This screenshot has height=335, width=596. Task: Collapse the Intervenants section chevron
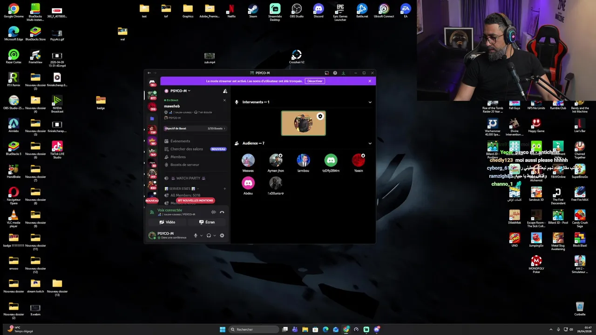[370, 102]
